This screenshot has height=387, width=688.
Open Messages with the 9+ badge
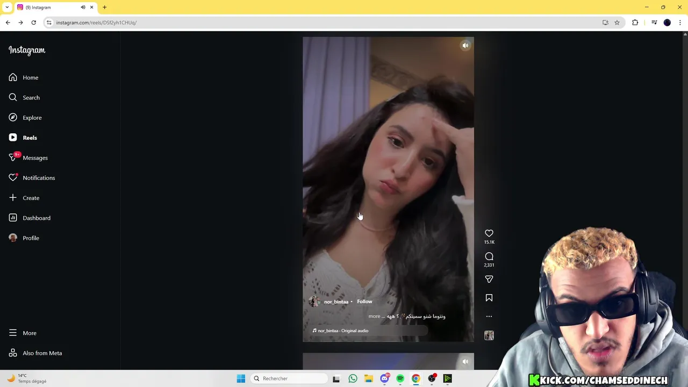(28, 157)
